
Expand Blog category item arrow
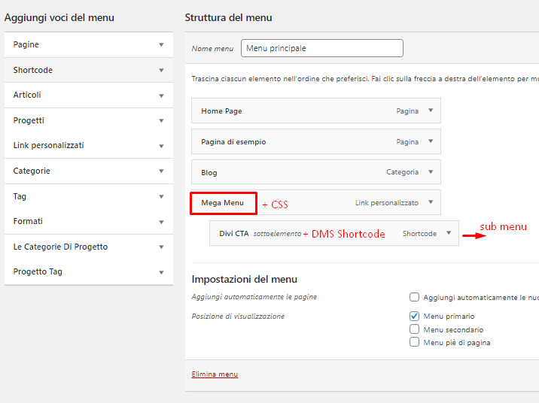pos(431,171)
